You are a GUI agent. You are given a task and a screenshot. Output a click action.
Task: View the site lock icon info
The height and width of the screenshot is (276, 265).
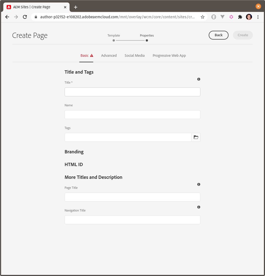click(36, 17)
